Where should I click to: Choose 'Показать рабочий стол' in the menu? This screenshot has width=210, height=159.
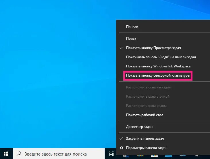pyautogui.click(x=163, y=115)
